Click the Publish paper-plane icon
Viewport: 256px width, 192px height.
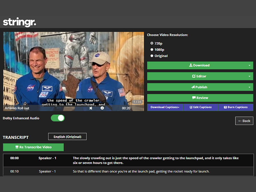point(193,87)
